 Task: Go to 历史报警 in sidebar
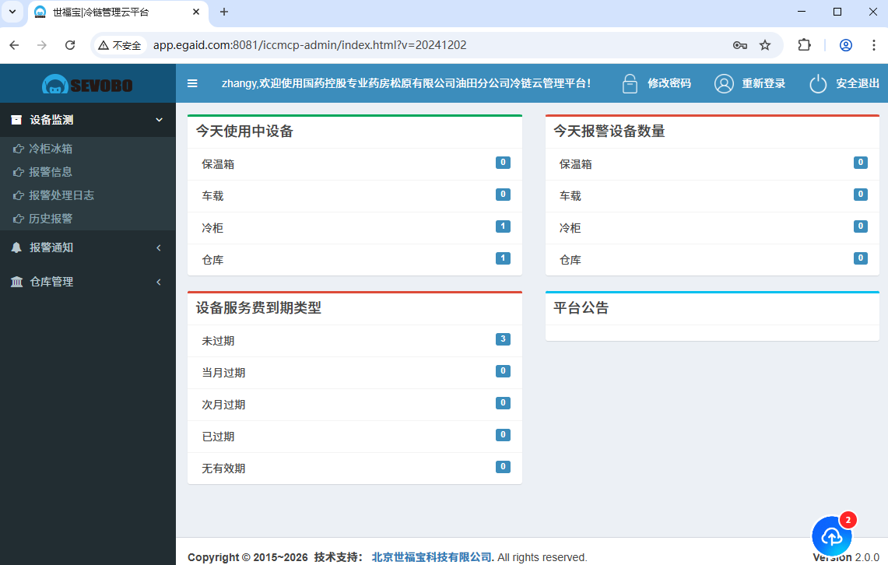(x=51, y=219)
